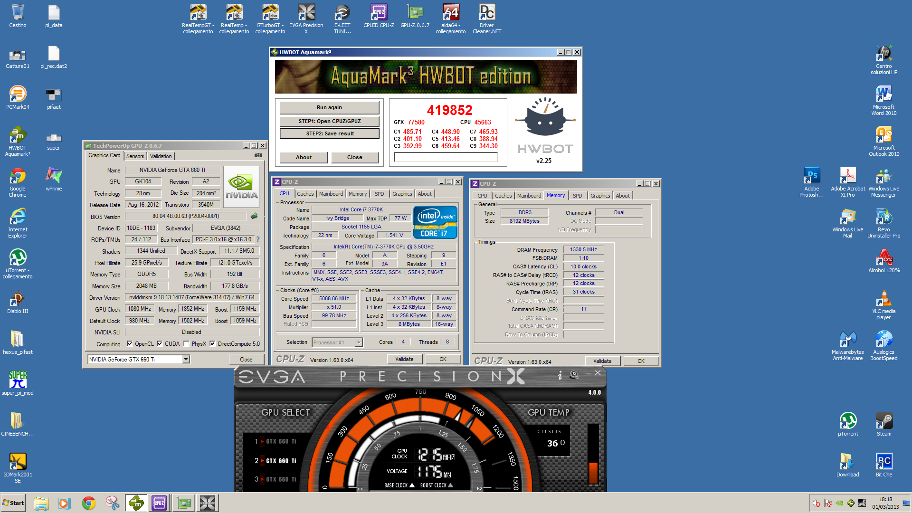Launch EVGA Precision X desktop icon

306,19
